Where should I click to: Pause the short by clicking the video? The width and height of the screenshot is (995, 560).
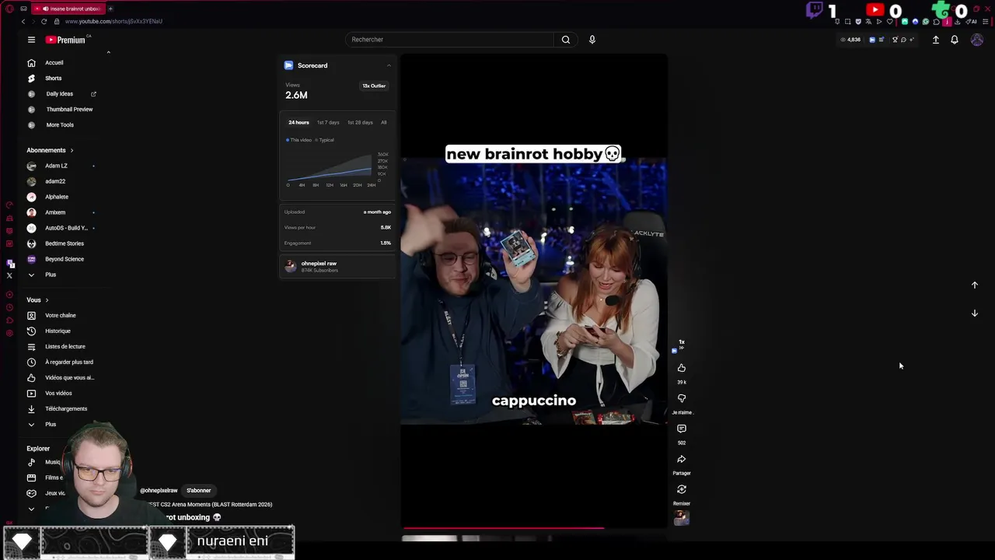tap(534, 292)
